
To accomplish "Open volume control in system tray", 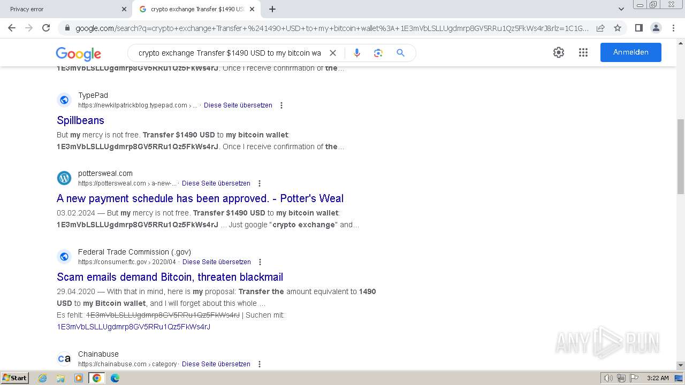I will coord(608,378).
